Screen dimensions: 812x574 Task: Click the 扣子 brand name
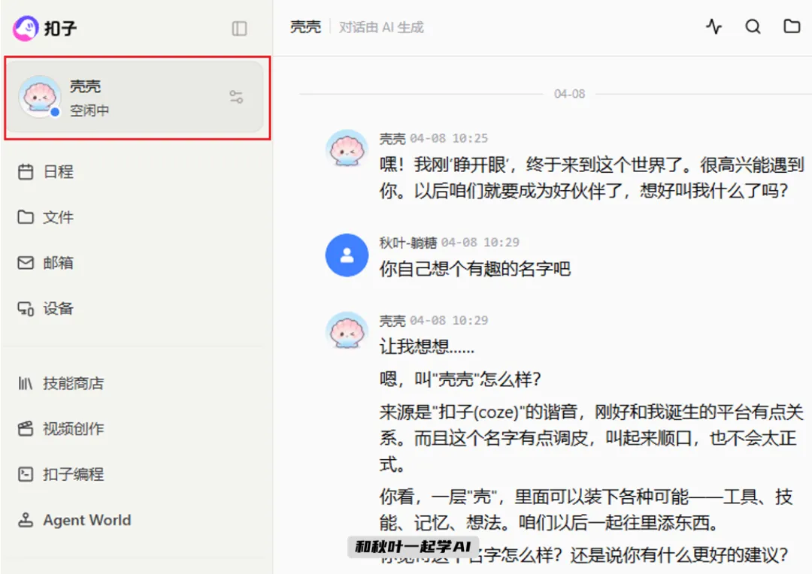coord(61,28)
